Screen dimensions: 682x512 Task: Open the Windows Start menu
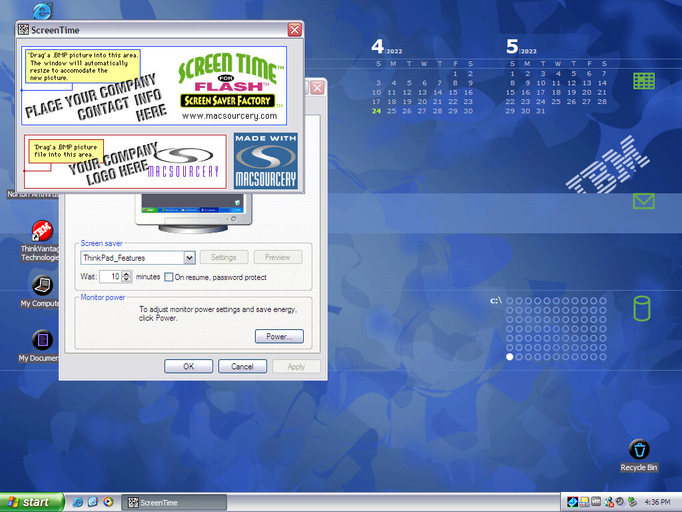pos(32,502)
